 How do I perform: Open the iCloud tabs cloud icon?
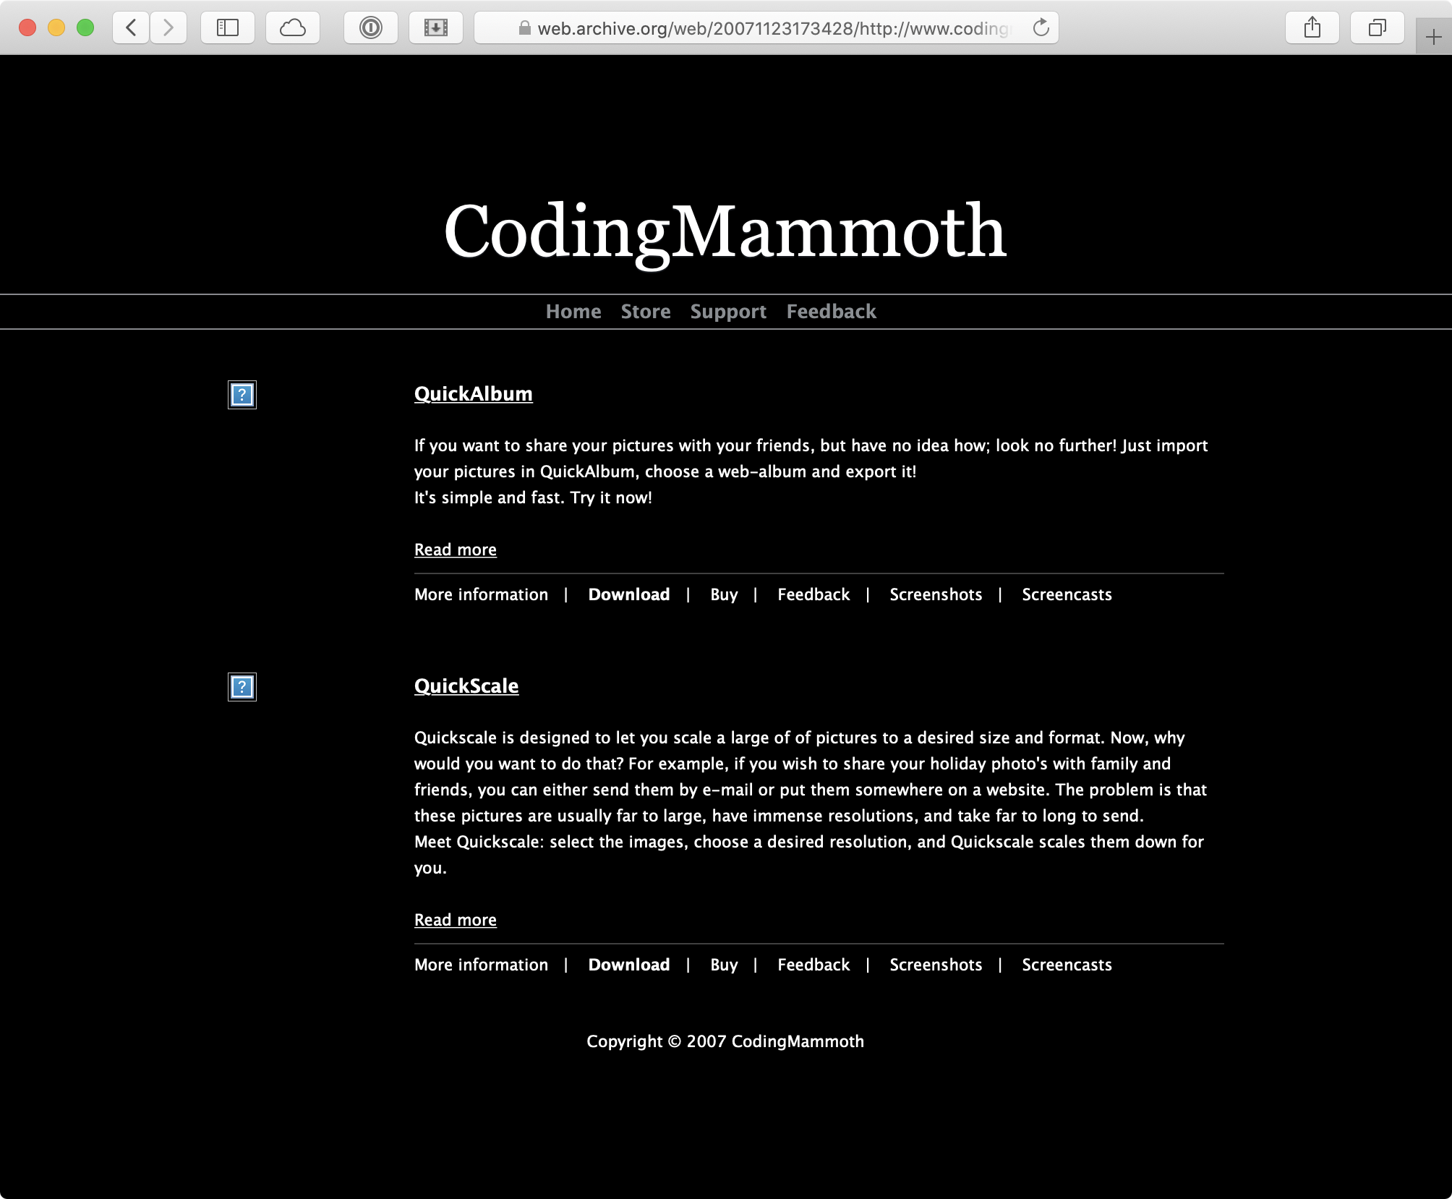point(292,28)
